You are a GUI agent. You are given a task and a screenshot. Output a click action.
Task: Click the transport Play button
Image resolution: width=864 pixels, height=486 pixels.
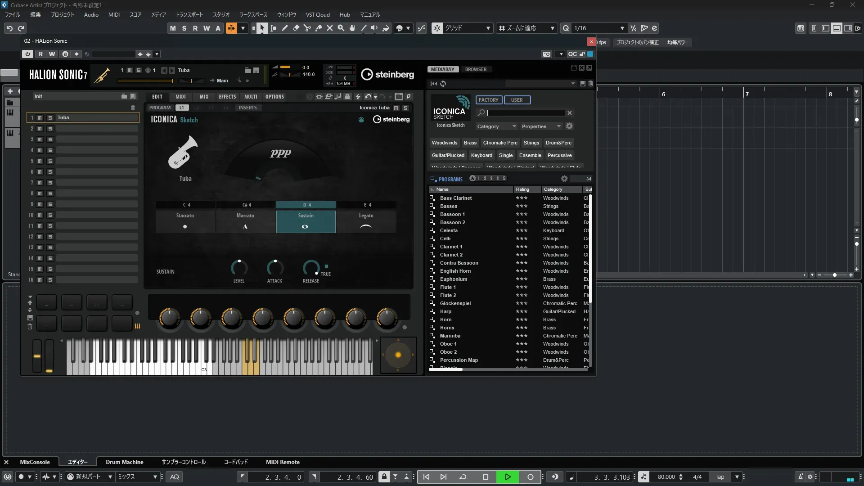pos(508,477)
